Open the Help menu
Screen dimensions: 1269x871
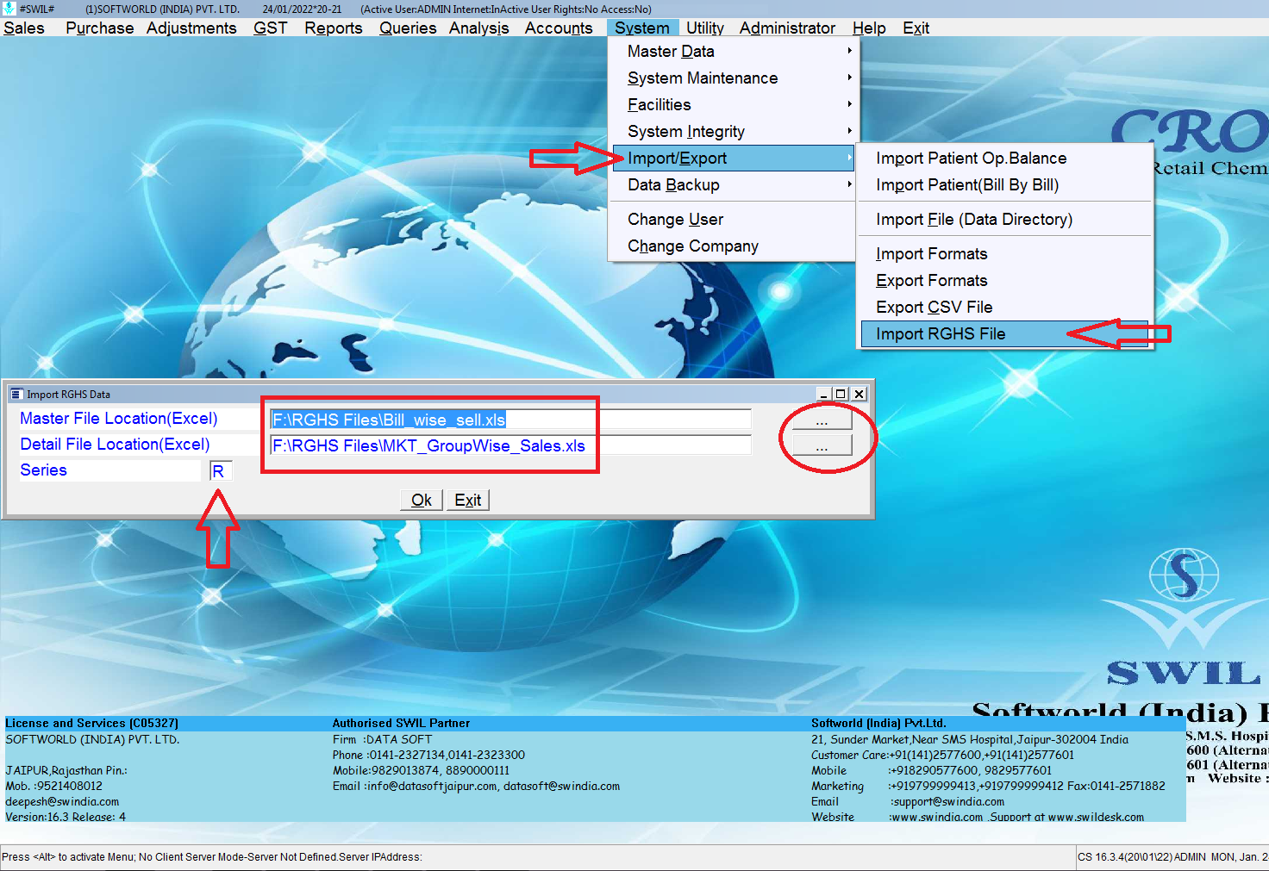(x=869, y=28)
